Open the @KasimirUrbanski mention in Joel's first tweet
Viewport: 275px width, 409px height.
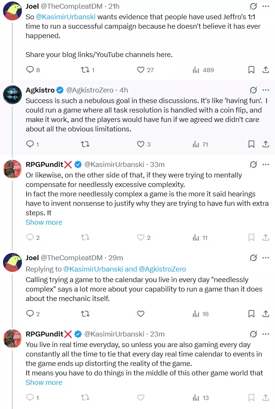[x=65, y=17]
